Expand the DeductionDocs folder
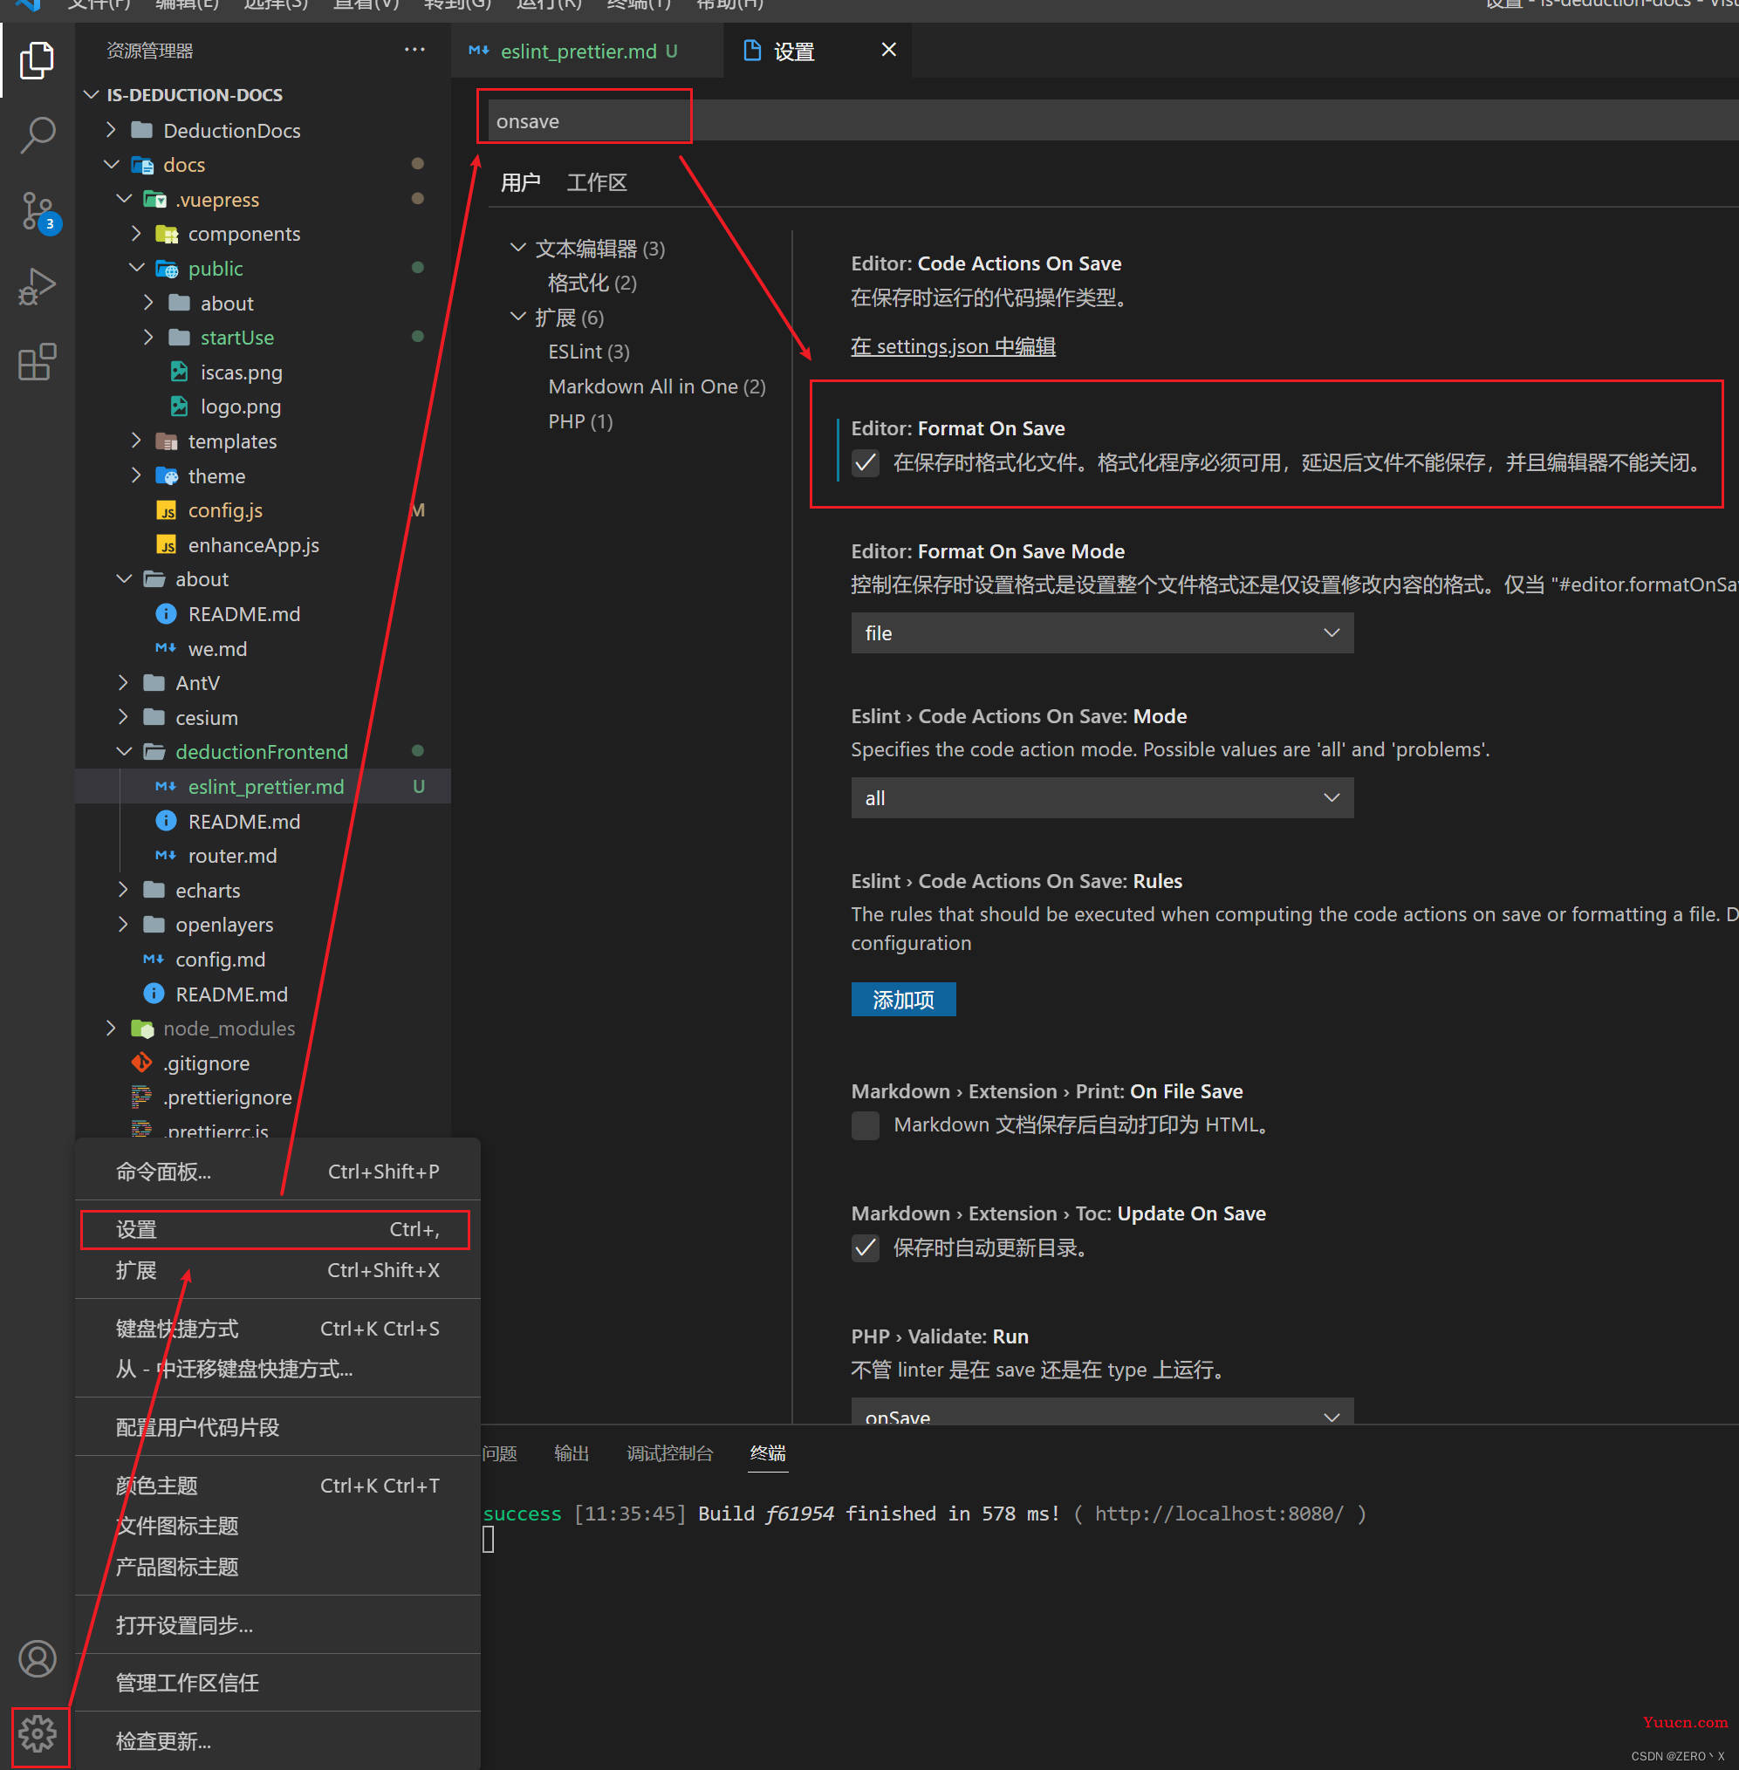The width and height of the screenshot is (1739, 1770). pyautogui.click(x=112, y=130)
